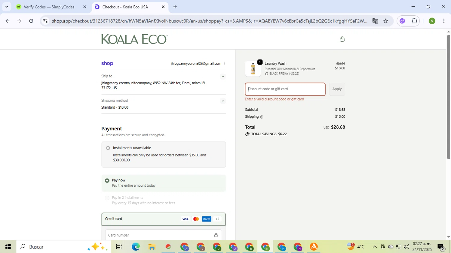Screen dimensions: 451x253
Task: Open account options menu beside email
Action: [224, 63]
